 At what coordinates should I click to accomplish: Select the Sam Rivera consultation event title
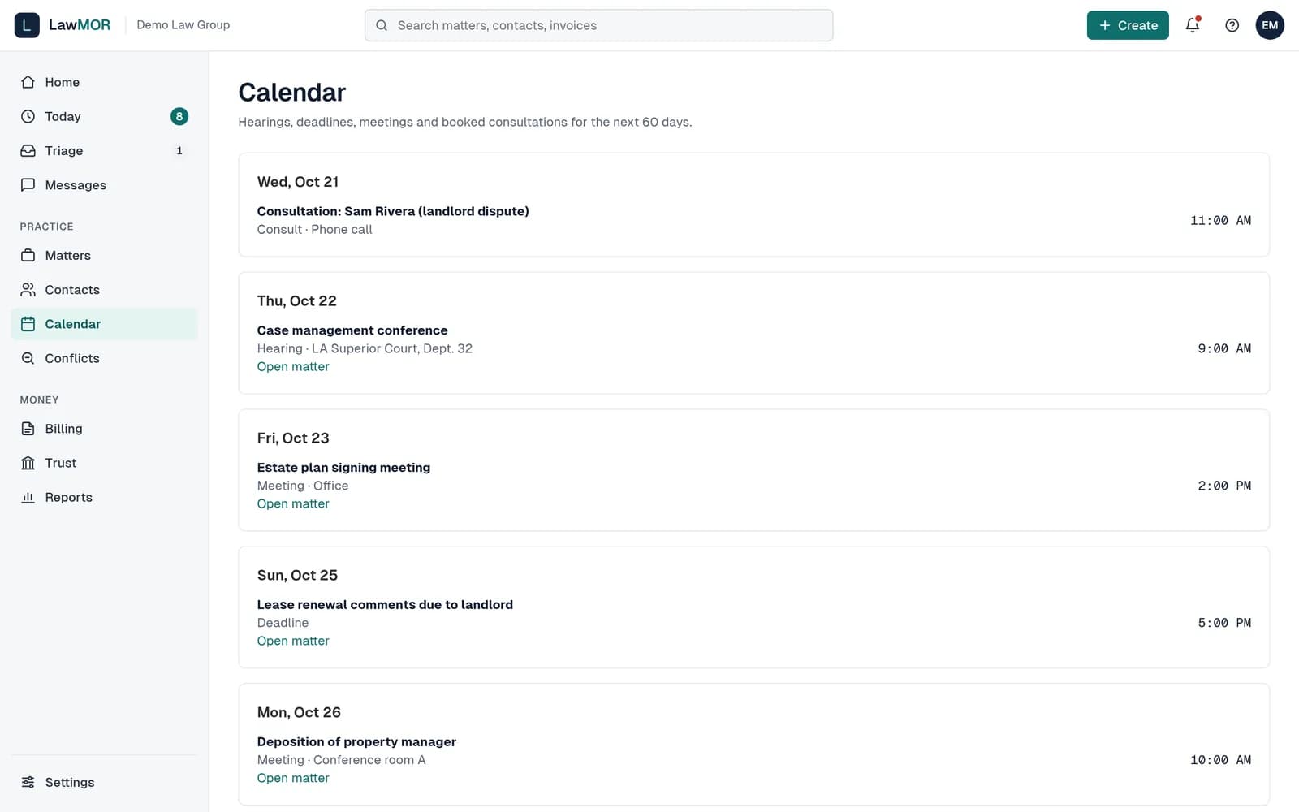pos(393,211)
